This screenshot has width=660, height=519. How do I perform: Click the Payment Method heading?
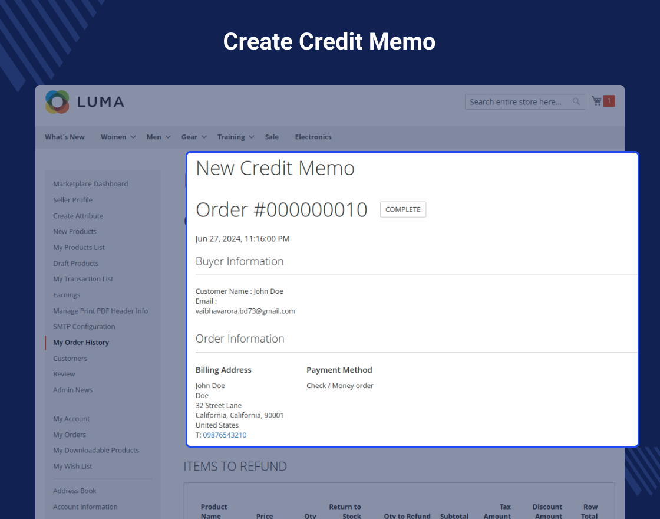339,370
